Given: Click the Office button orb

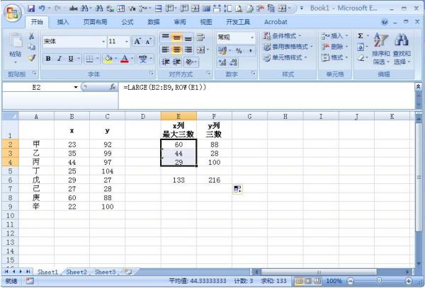Looking at the screenshot, I should click(12, 13).
